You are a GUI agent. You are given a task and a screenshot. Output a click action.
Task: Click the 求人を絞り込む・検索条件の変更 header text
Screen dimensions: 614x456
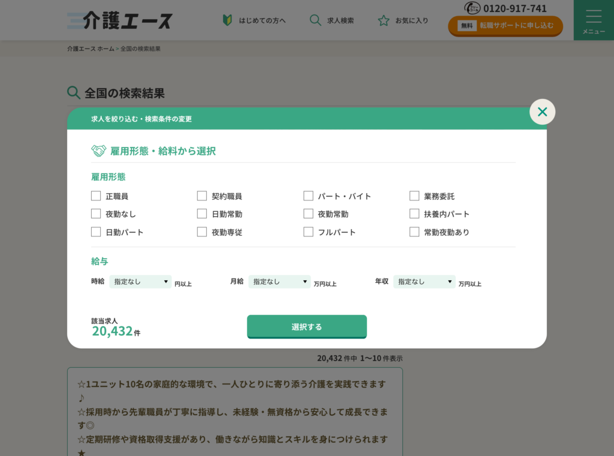[x=142, y=119]
